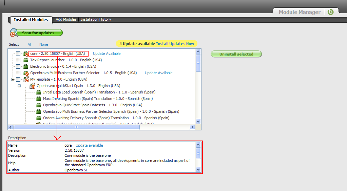Open the Installed Modules tab
Viewport: 347px width, 191px height.
[31, 20]
